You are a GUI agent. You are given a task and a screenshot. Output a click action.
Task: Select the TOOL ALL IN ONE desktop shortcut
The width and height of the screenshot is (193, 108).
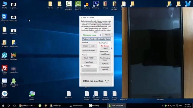(14, 83)
